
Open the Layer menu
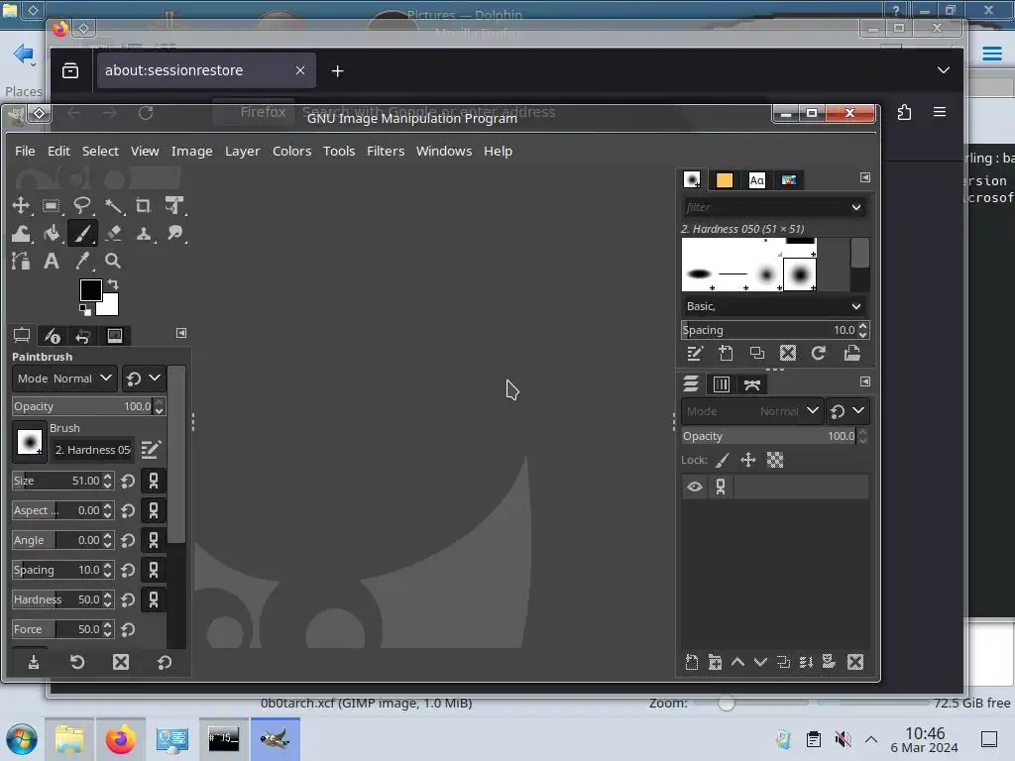point(242,151)
